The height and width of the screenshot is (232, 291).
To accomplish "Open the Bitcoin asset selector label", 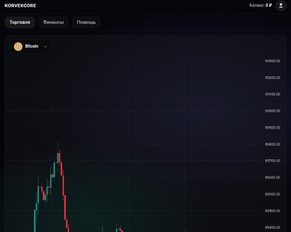I will pos(32,47).
